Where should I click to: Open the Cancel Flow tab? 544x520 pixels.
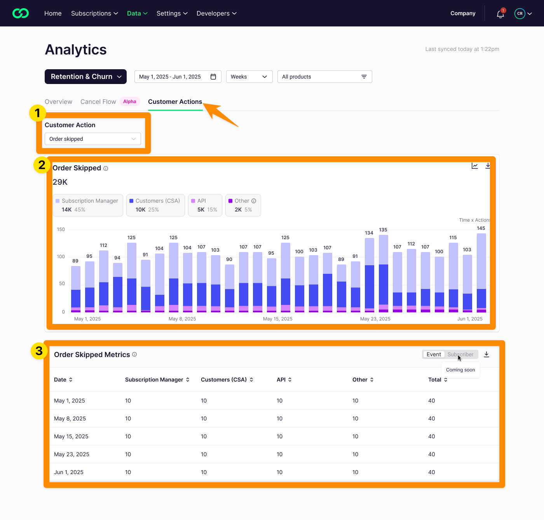tap(98, 102)
